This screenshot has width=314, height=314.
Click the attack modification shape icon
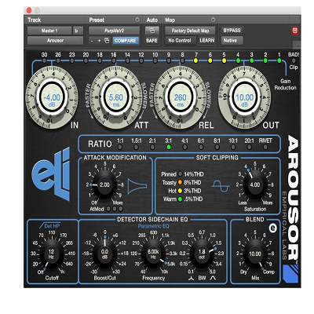click(x=137, y=186)
